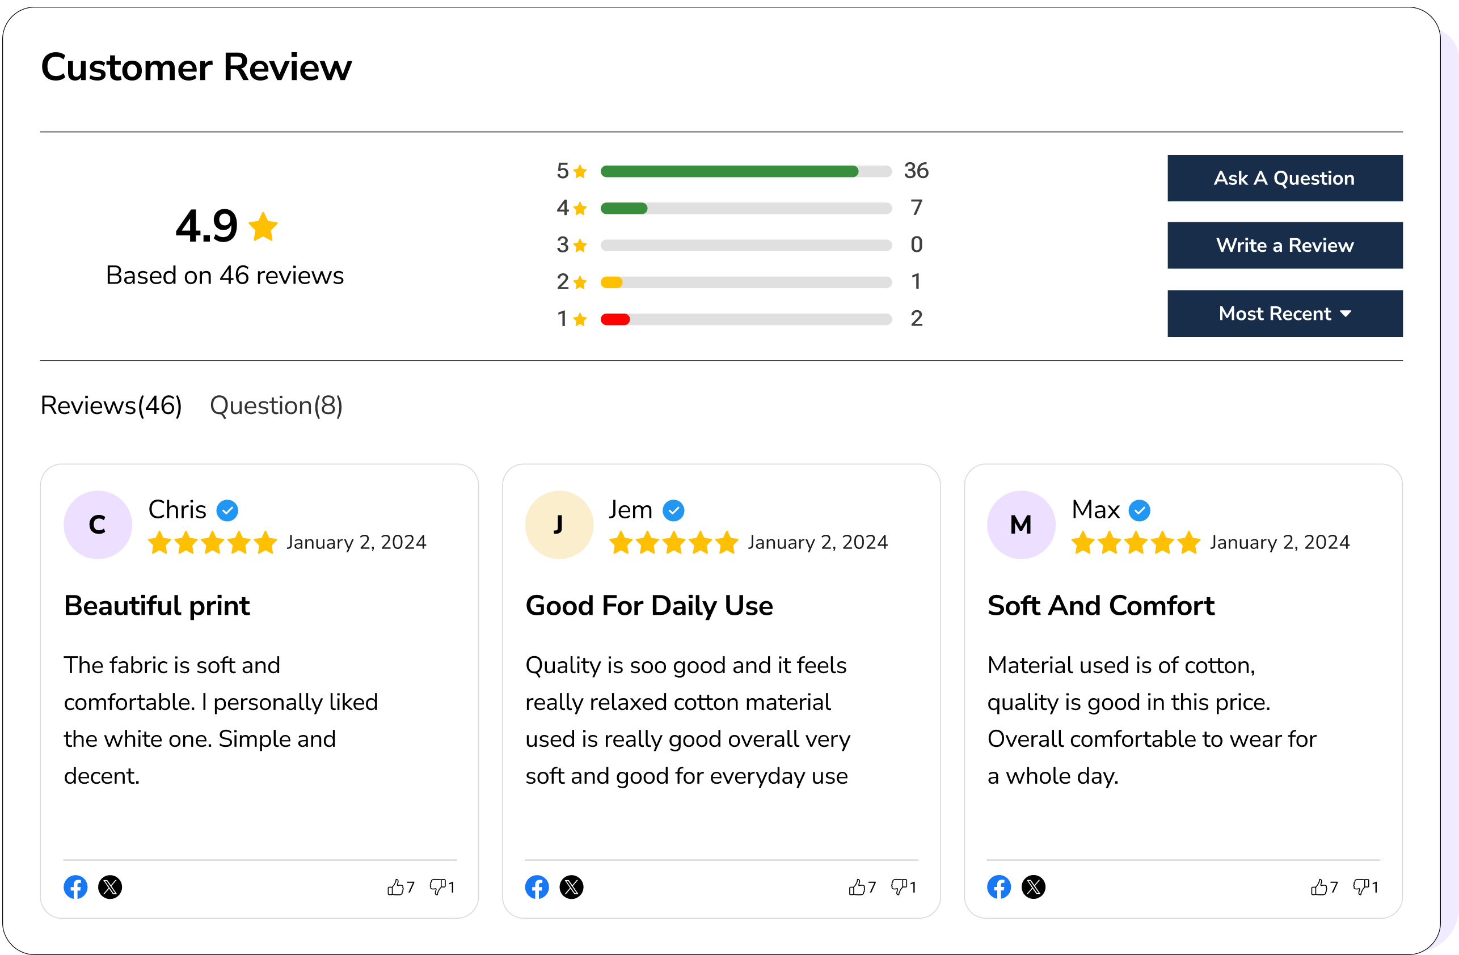Share Chris's review on X
The width and height of the screenshot is (1459, 955).
pos(111,887)
